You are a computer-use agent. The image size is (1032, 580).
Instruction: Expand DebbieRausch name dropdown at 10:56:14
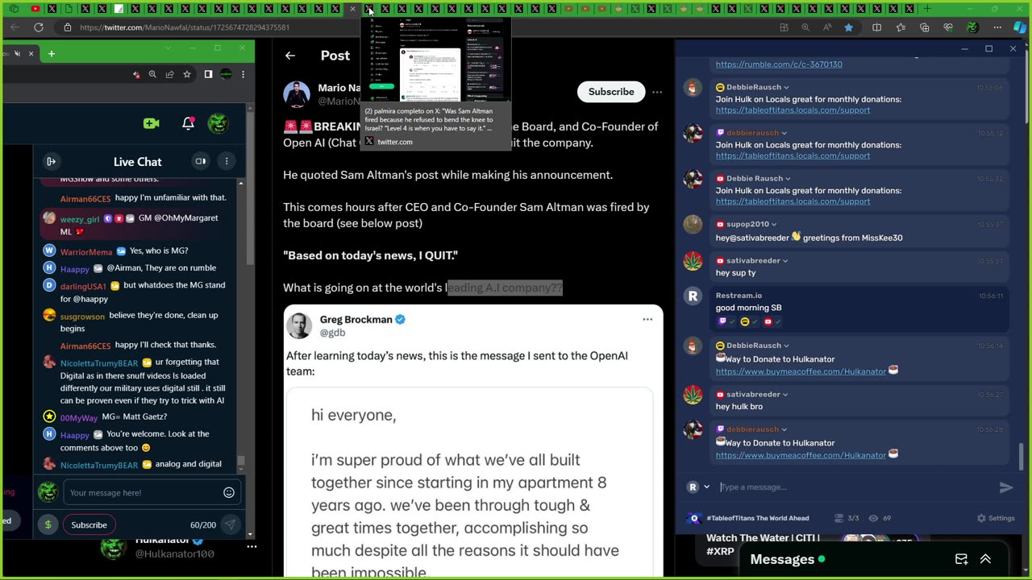(787, 346)
